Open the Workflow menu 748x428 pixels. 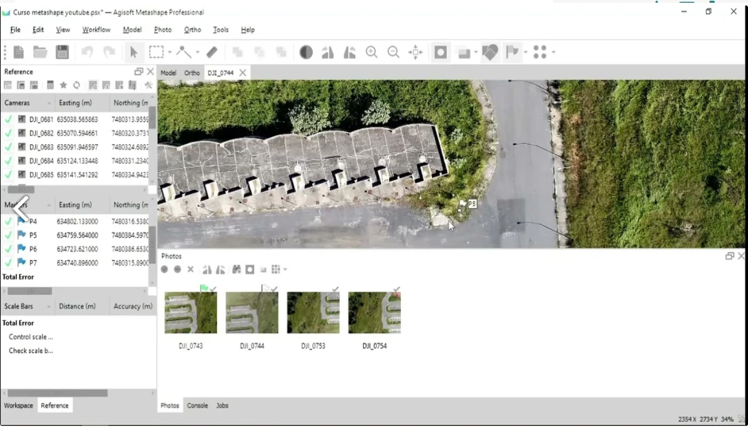[96, 30]
